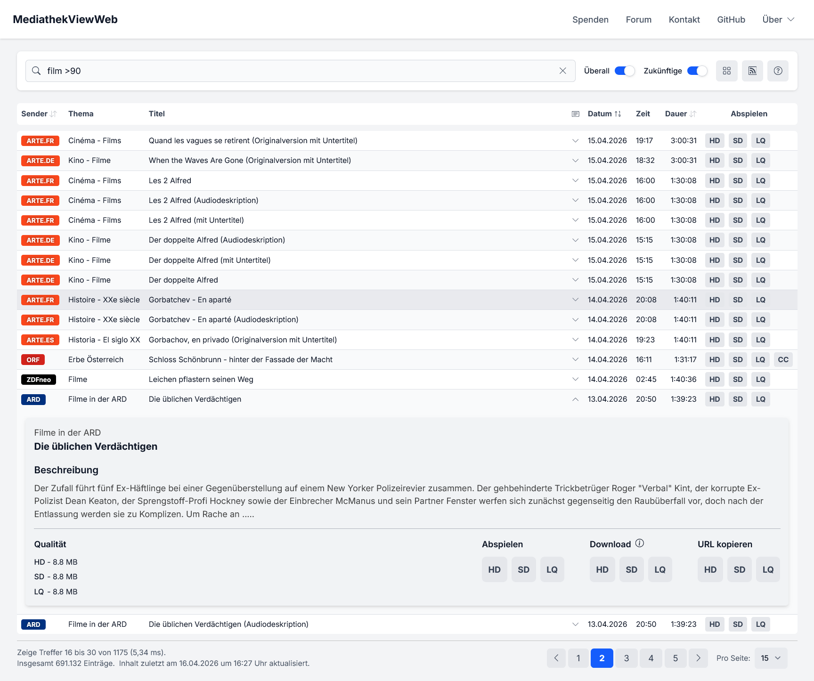
Task: Open the help question mark icon
Action: 778,71
